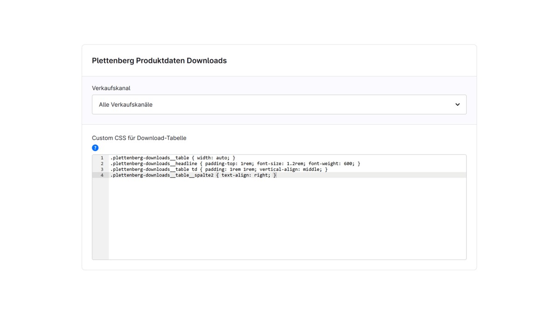Viewport: 558px width, 314px height.
Task: Select CSS line 4 with text-align: right
Action: tap(193, 175)
